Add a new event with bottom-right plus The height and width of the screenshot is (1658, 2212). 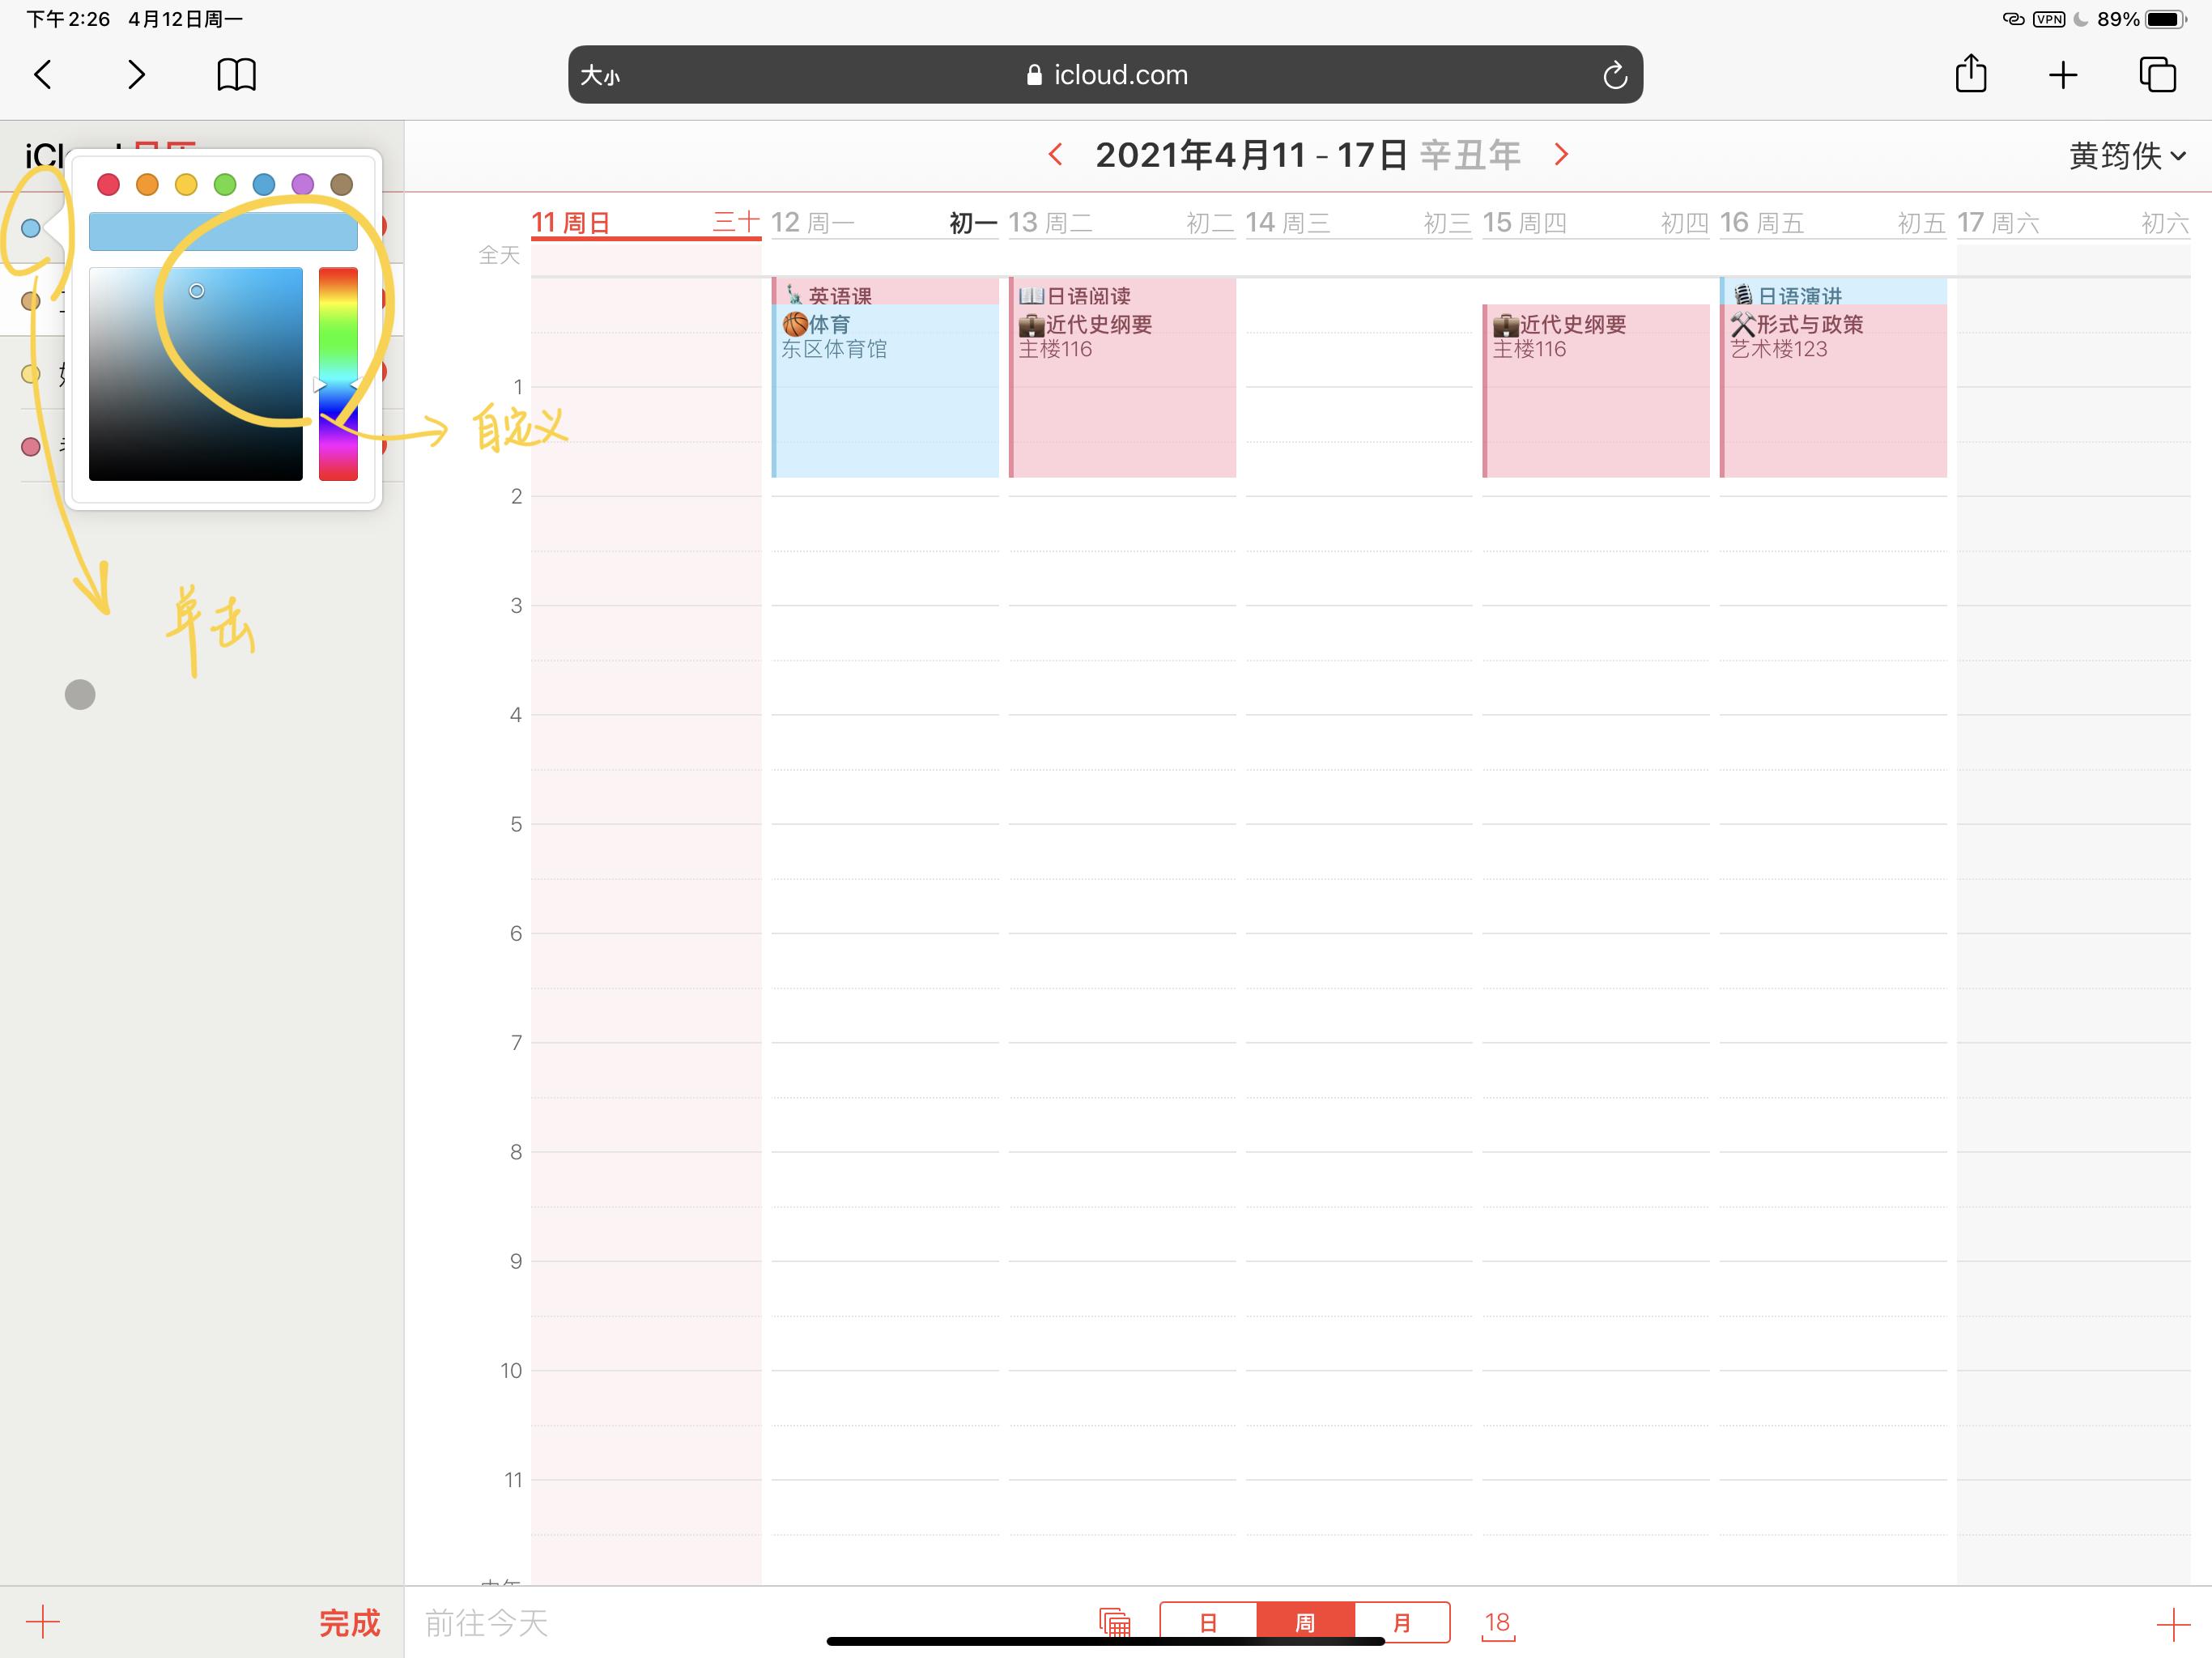click(2173, 1624)
